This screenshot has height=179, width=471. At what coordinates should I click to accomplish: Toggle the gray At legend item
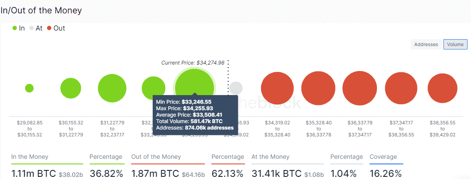point(36,28)
